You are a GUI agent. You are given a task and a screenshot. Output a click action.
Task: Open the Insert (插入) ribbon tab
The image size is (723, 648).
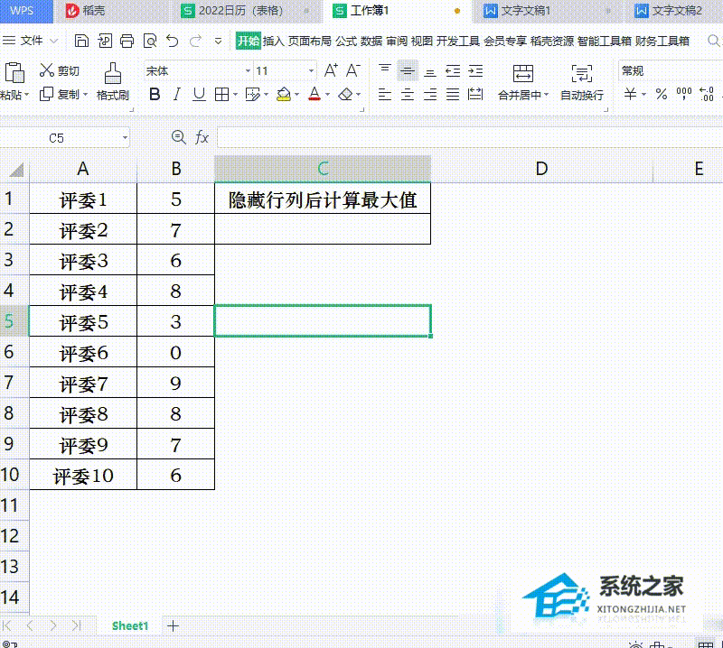pos(273,42)
